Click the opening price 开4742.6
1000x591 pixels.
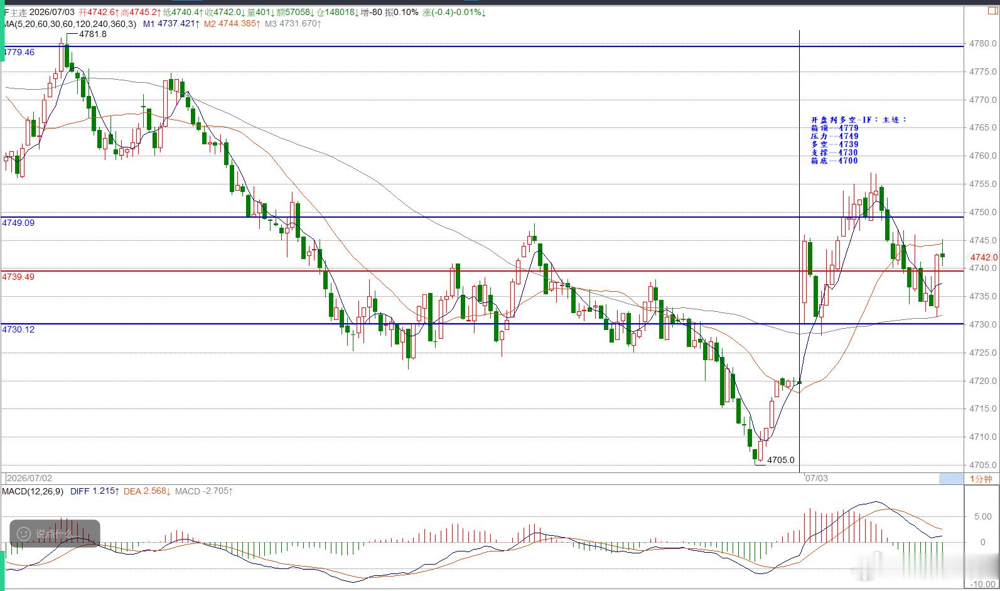[99, 12]
